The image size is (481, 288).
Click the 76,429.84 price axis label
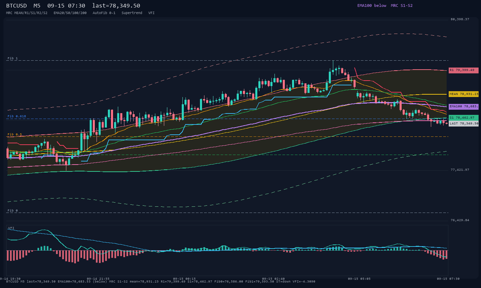click(x=460, y=220)
